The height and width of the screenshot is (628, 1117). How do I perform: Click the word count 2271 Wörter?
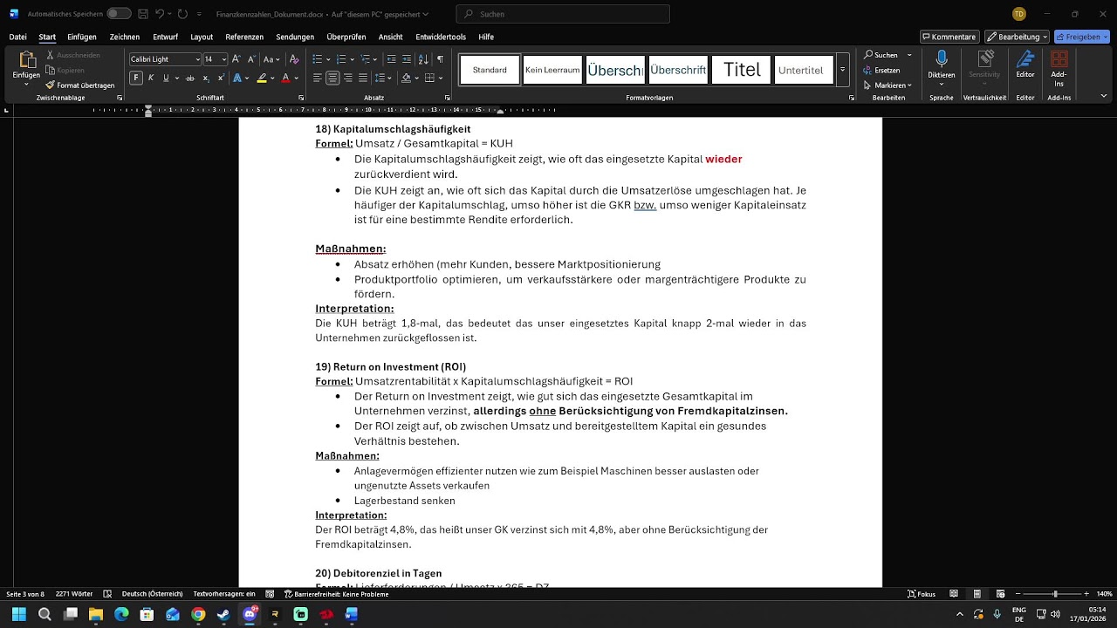(x=74, y=594)
